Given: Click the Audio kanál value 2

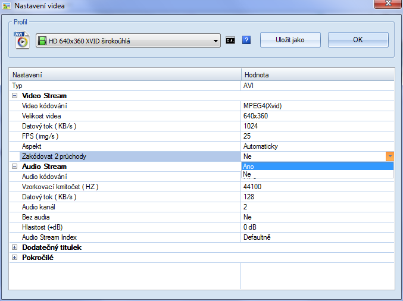Looking at the screenshot, I should pyautogui.click(x=317, y=207).
